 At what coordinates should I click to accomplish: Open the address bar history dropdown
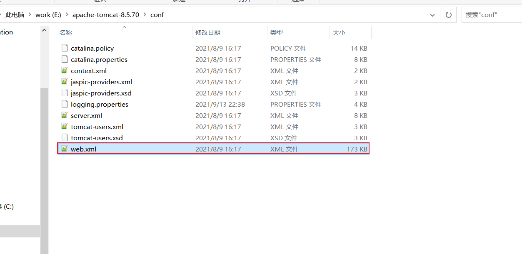(x=432, y=15)
